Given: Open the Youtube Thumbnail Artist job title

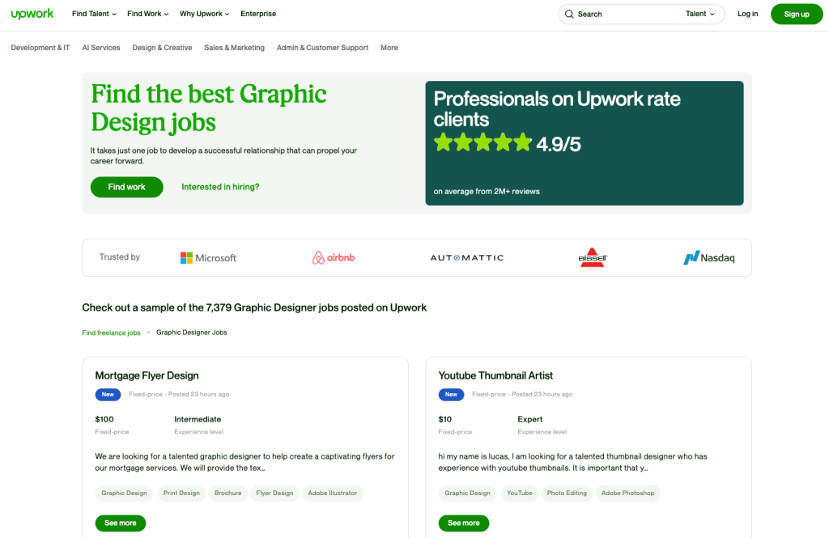Looking at the screenshot, I should [x=495, y=375].
